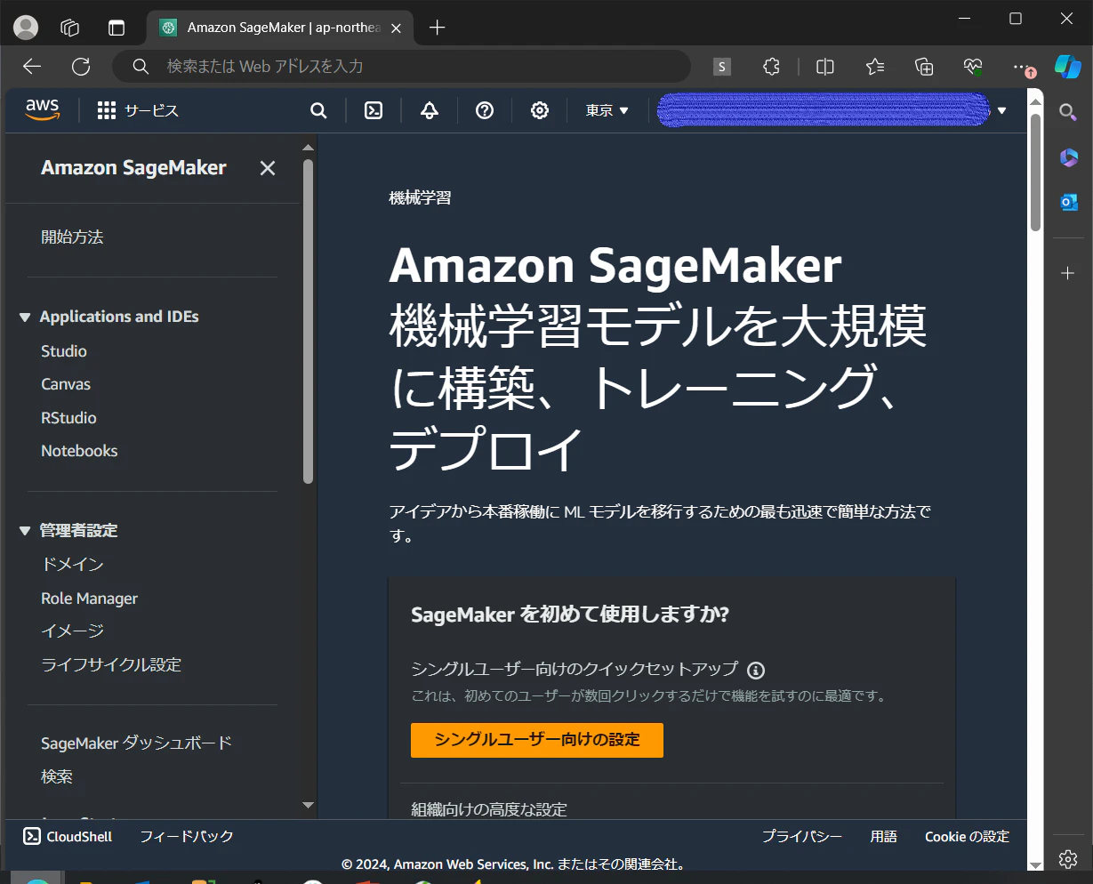Open Role Manager in the side navigation

pos(89,599)
